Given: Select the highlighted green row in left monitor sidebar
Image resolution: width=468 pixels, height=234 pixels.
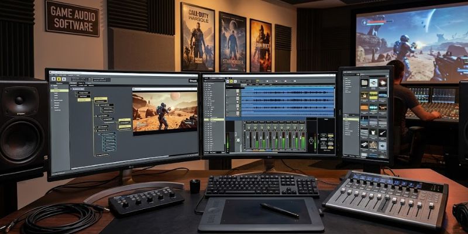Looking at the screenshot, I should [60, 91].
